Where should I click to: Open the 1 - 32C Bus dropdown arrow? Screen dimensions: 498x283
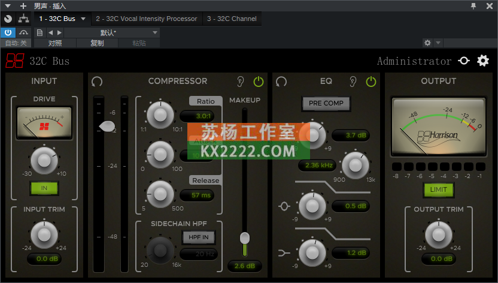(x=83, y=19)
